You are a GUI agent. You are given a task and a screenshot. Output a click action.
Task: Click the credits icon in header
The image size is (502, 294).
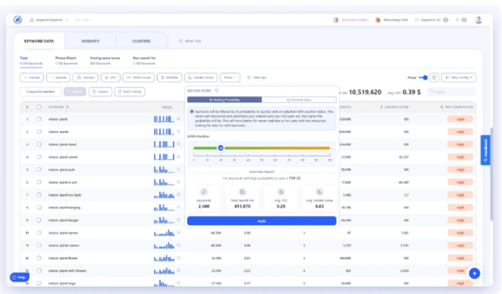336,20
